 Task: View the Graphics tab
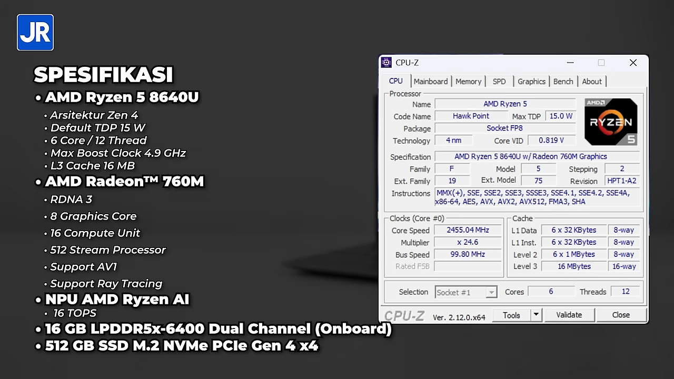coord(531,81)
